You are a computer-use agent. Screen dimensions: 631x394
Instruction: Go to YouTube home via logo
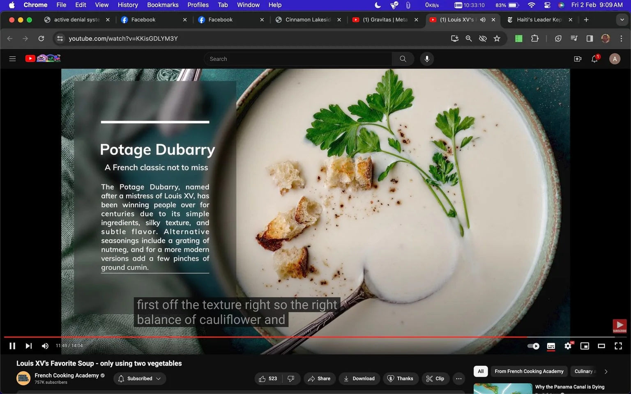tap(43, 58)
